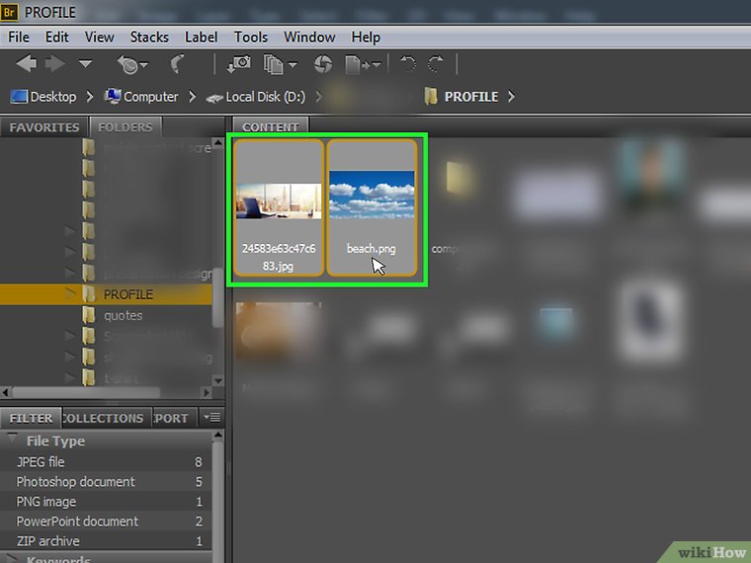This screenshot has height=563, width=751.
Task: Open the filter panel flyout menu
Action: (210, 418)
